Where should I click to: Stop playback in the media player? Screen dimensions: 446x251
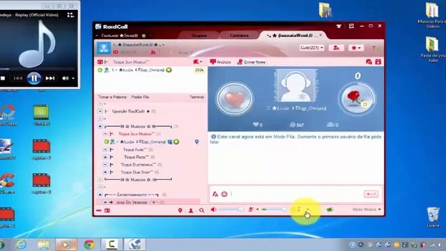tap(3, 78)
